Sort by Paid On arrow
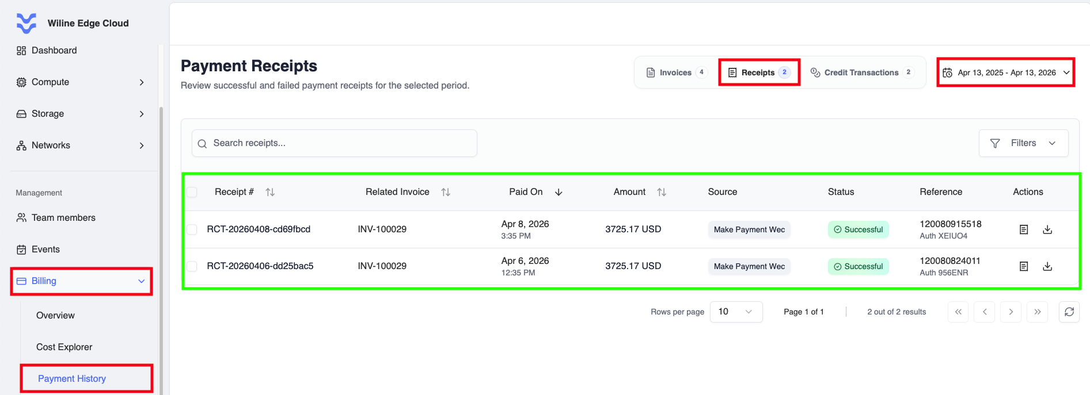Viewport: 1090px width, 395px height. click(559, 192)
